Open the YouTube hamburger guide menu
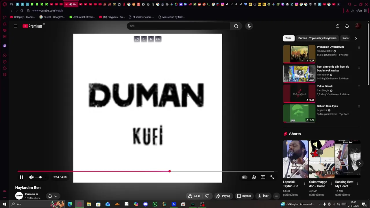Image resolution: width=370 pixels, height=208 pixels. (16, 26)
